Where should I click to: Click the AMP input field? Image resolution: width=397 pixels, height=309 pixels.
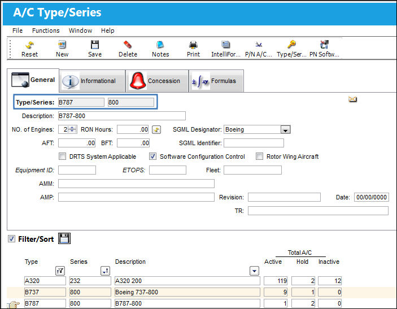[x=136, y=197]
